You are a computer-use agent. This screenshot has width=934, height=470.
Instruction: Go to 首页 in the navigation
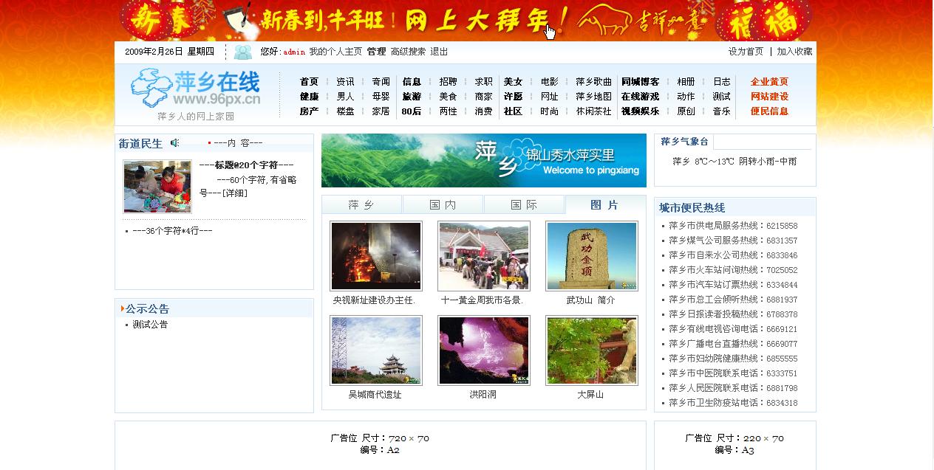point(309,82)
